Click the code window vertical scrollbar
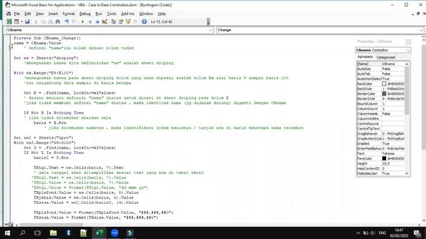Screen dimensions: 426x239 [x=423, y=97]
